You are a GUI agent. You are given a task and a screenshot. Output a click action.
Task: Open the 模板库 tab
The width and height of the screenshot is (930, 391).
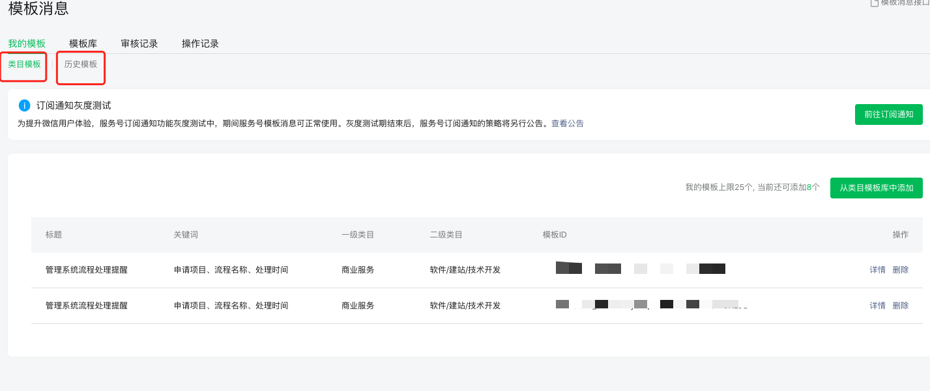point(83,44)
